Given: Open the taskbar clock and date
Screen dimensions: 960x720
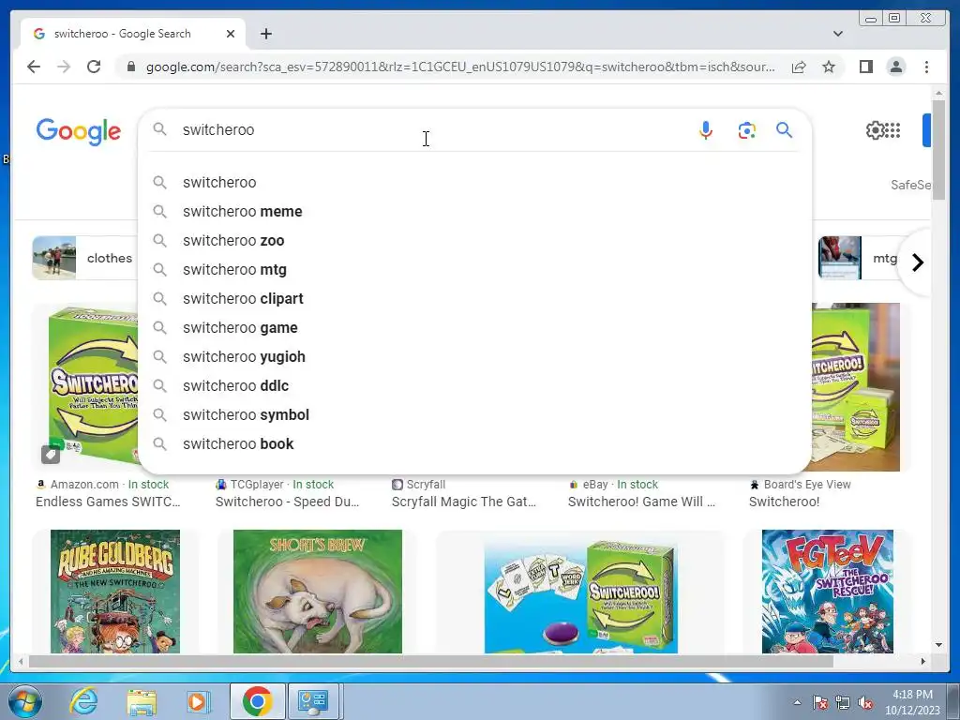Looking at the screenshot, I should pyautogui.click(x=912, y=702).
